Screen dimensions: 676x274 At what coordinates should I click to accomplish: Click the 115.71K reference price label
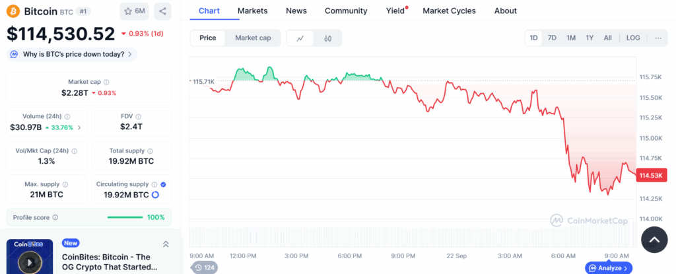click(203, 81)
